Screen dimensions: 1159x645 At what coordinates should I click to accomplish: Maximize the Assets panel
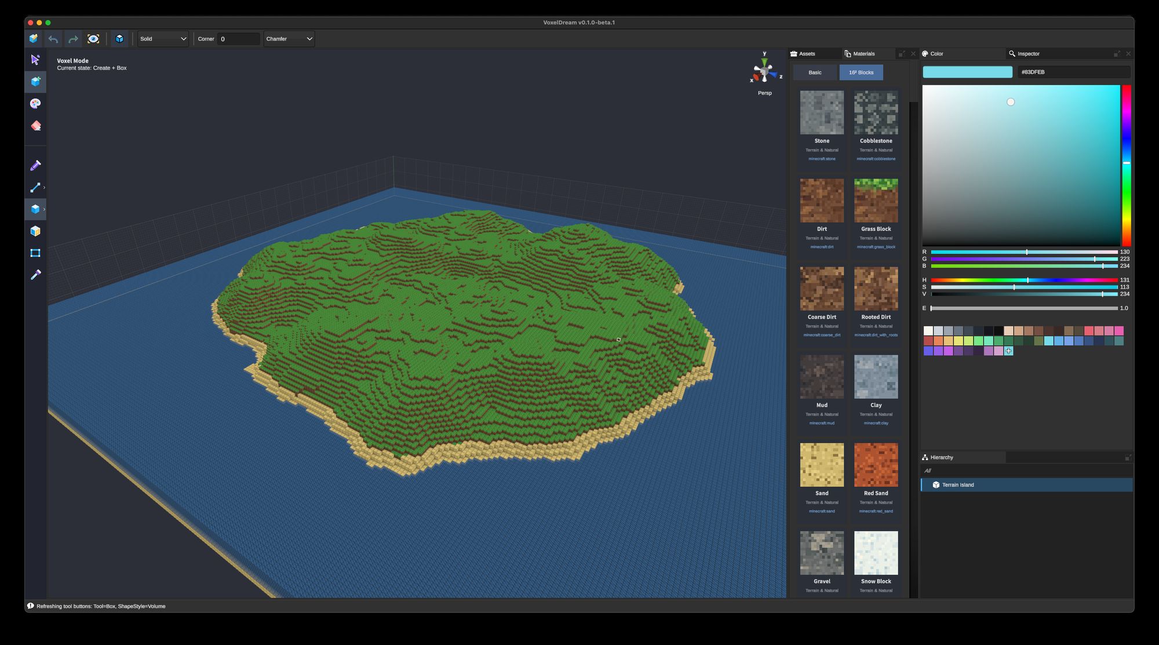(x=902, y=54)
